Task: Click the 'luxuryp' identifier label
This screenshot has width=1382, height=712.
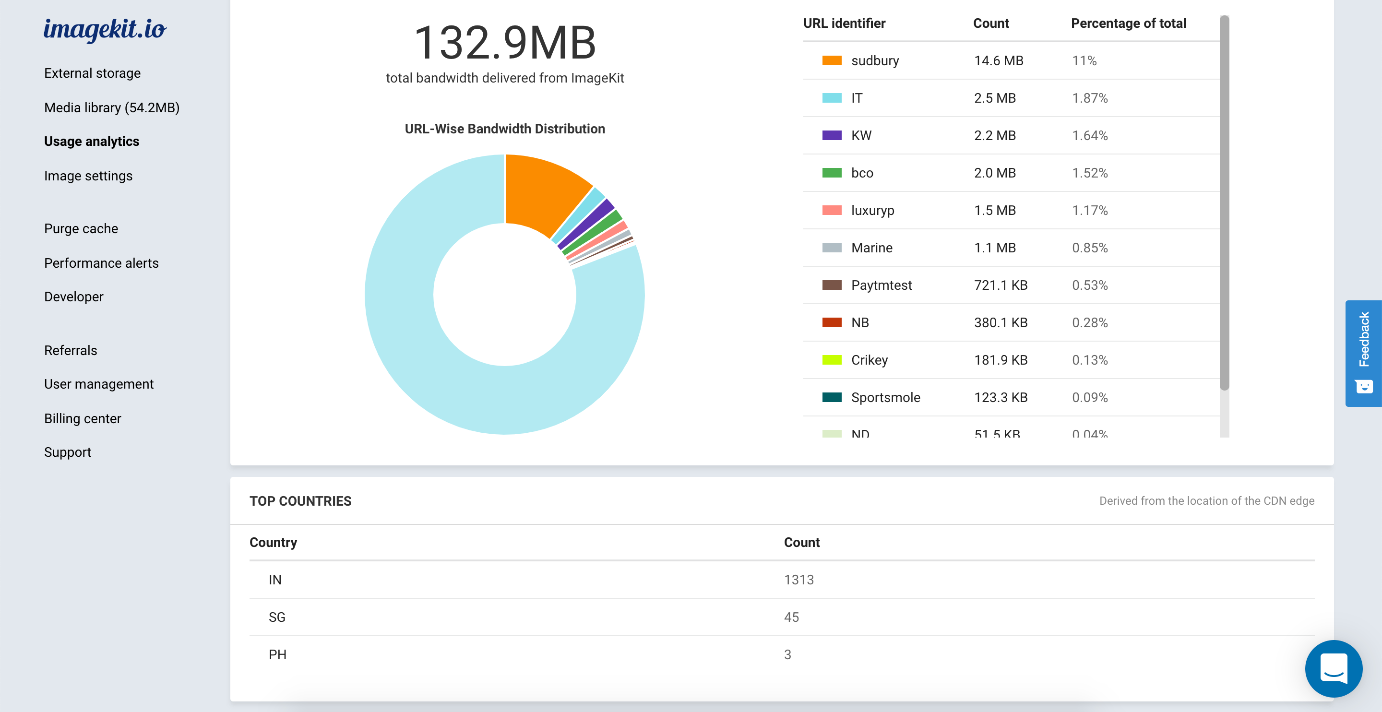Action: point(872,210)
